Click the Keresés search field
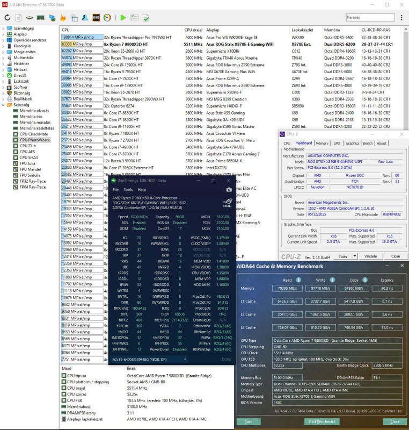409x430 pixels. (x=370, y=17)
